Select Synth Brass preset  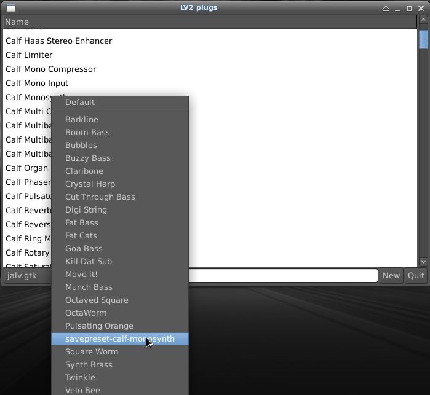(x=120, y=364)
